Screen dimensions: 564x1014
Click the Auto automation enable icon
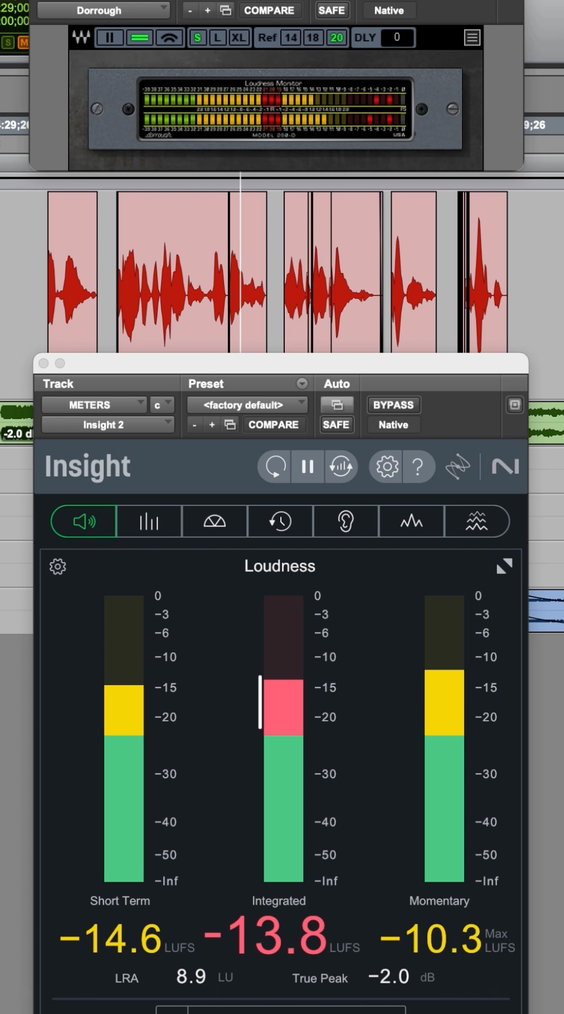pos(337,404)
